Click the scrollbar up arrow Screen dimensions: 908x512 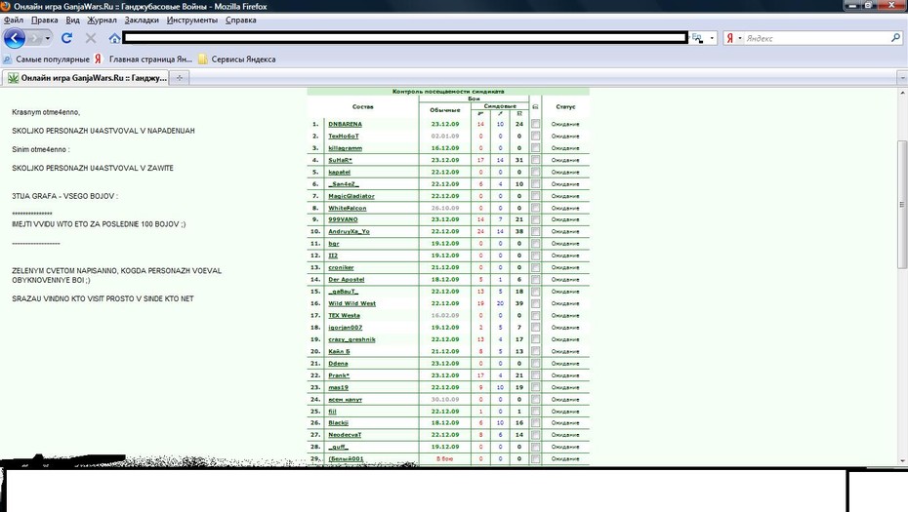pyautogui.click(x=902, y=93)
